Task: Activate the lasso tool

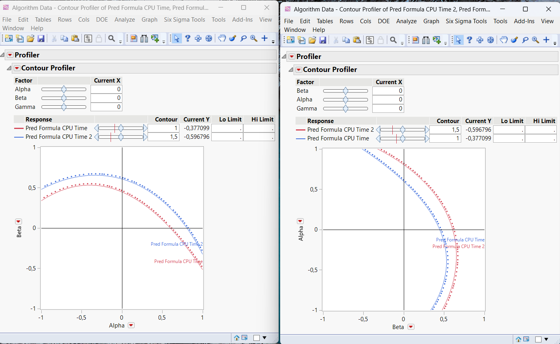Action: [243, 39]
